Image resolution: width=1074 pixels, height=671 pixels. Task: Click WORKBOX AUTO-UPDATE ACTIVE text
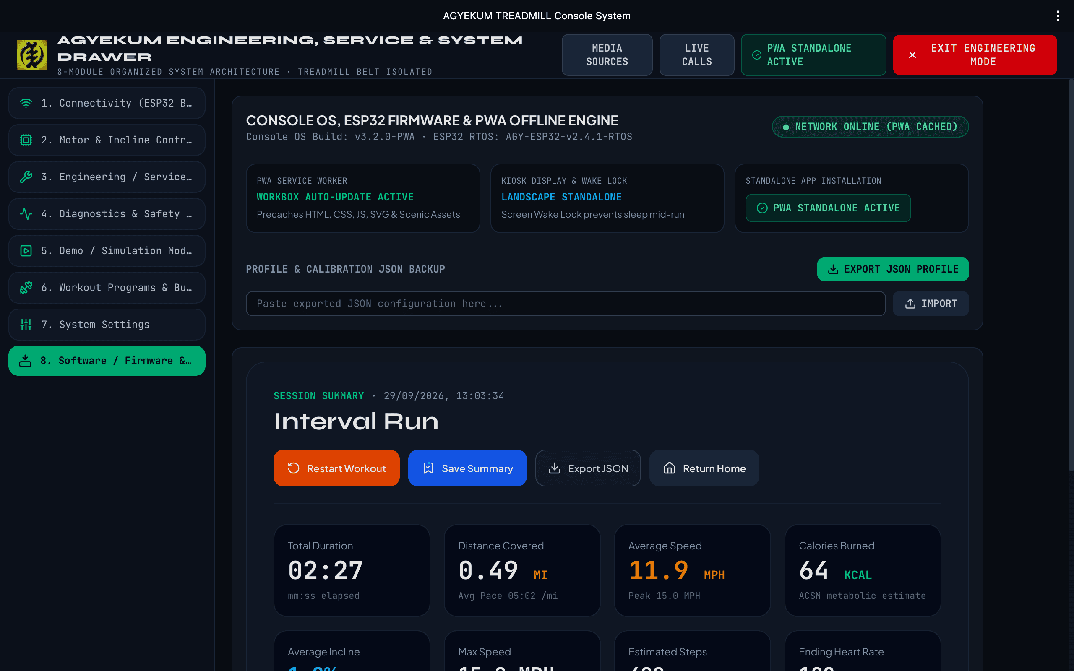click(x=335, y=197)
